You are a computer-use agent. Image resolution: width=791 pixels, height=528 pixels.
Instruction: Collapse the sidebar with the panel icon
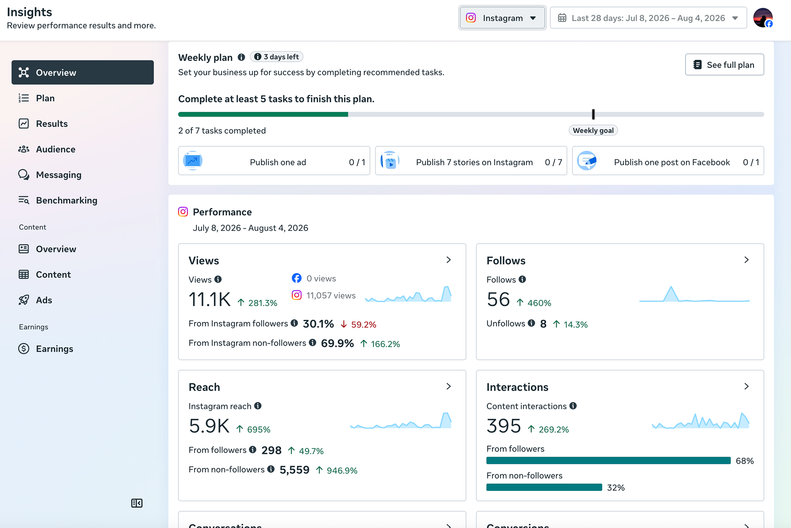137,503
